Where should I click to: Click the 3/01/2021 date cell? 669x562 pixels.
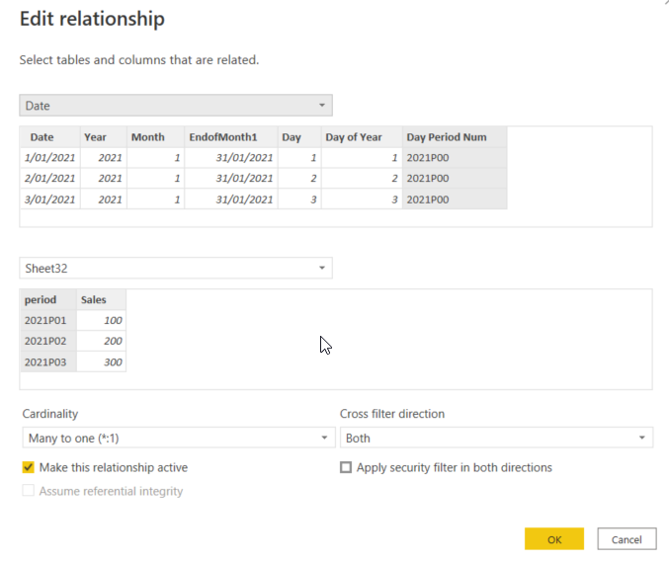pos(50,200)
